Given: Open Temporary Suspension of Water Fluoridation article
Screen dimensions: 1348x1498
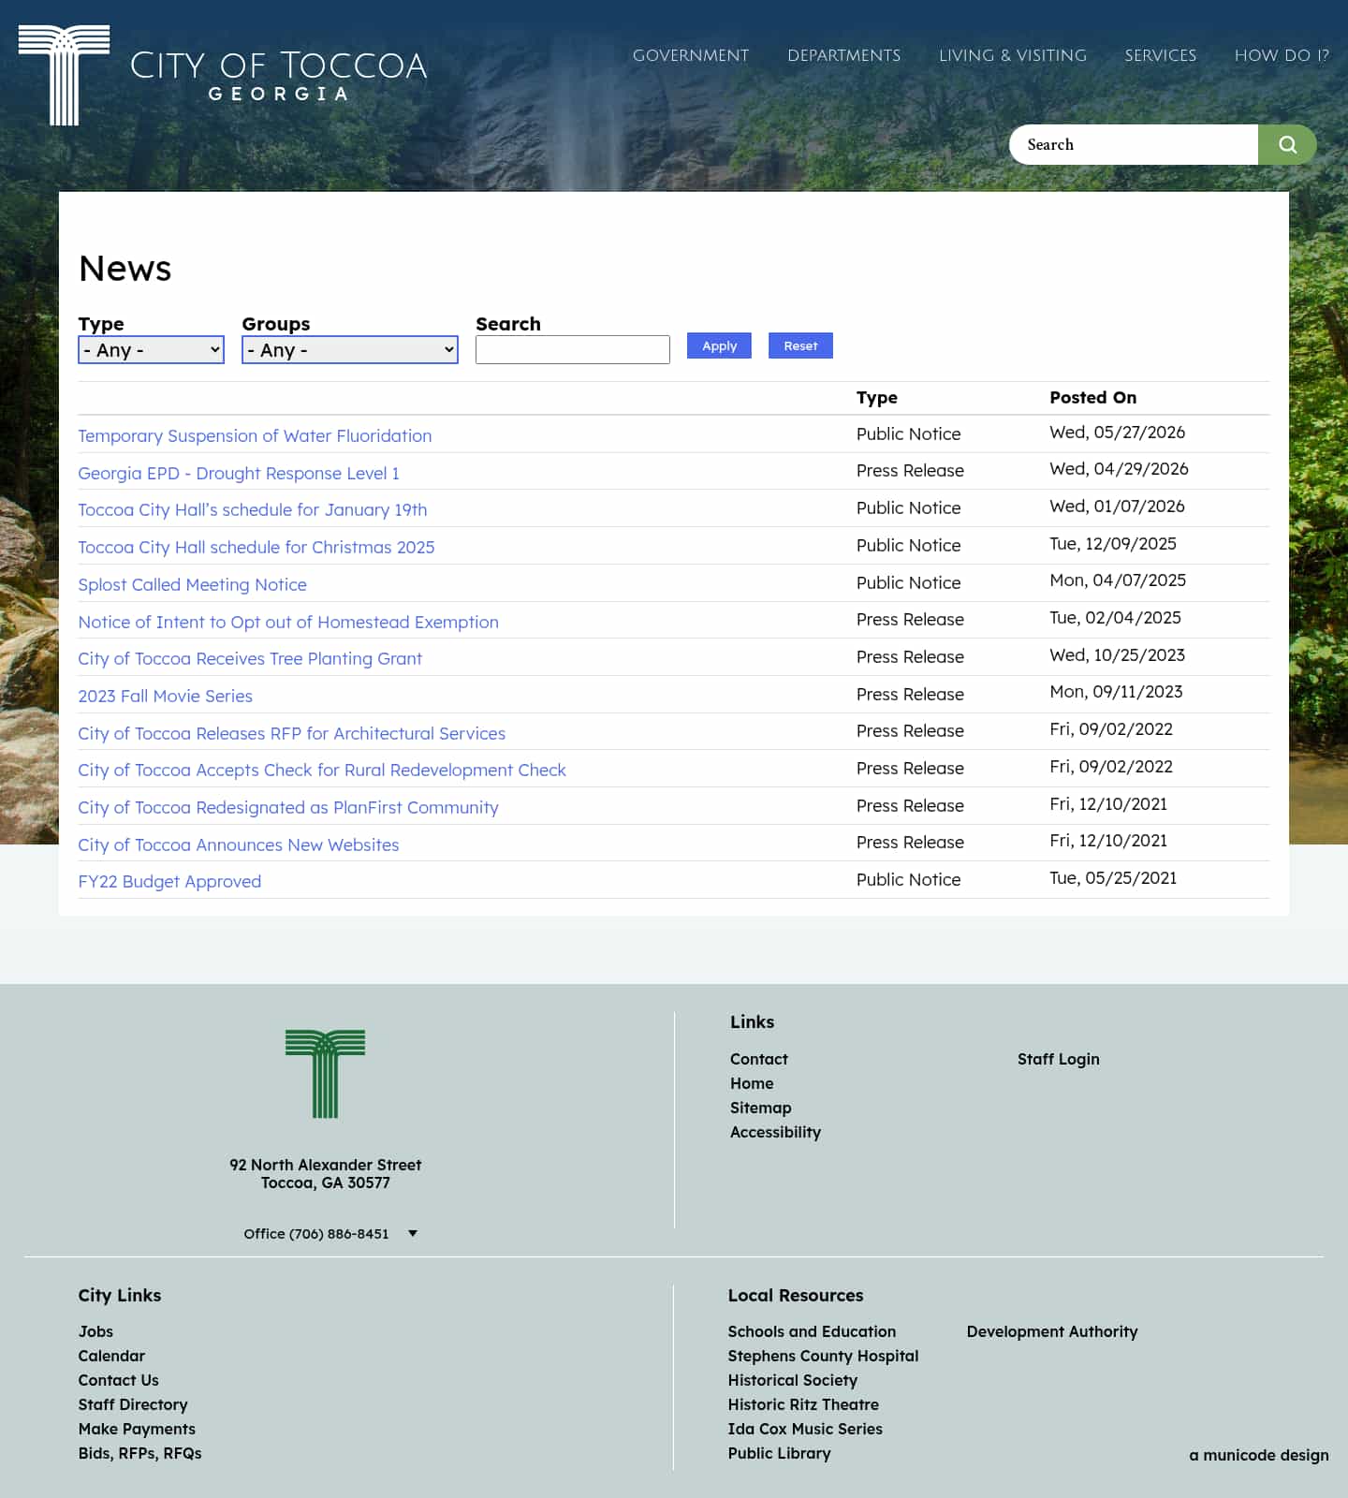Looking at the screenshot, I should pos(255,435).
